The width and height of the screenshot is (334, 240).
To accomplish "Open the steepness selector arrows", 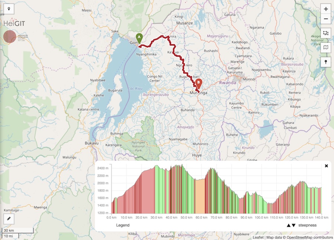I will click(x=291, y=225).
